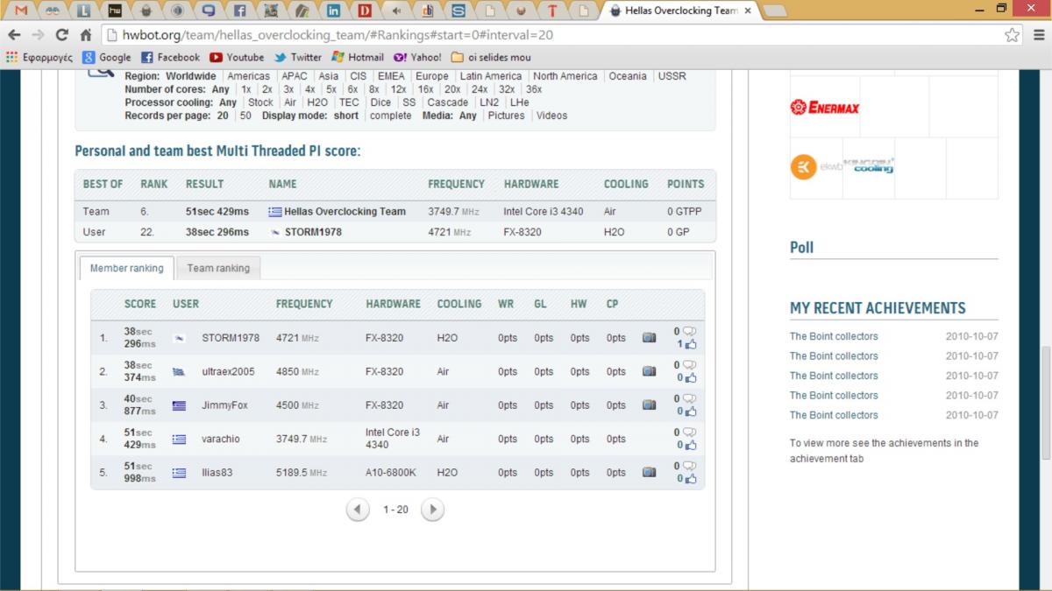Set records per page to 50
The height and width of the screenshot is (591, 1052).
click(245, 116)
